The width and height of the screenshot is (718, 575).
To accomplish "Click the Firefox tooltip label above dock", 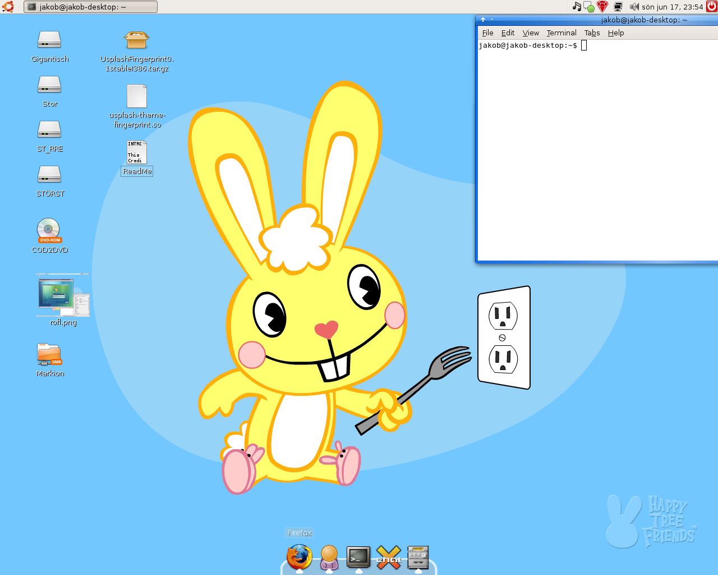I will 300,533.
